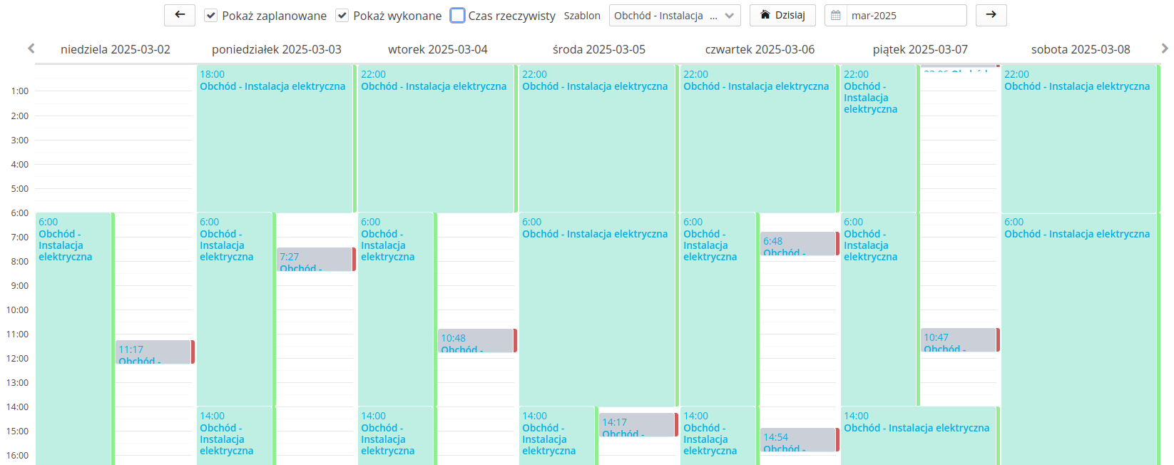Click the mar-2025 date input field

tap(904, 16)
